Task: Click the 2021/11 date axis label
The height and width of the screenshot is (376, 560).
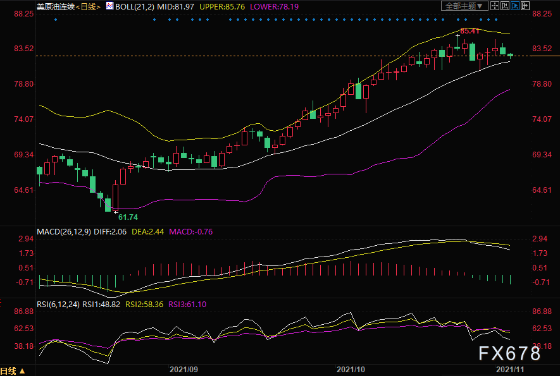Action: pyautogui.click(x=510, y=370)
